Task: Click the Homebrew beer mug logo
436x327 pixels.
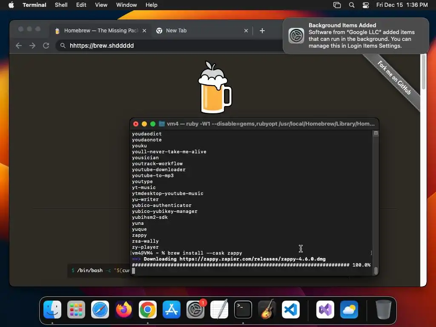Action: pos(215,87)
